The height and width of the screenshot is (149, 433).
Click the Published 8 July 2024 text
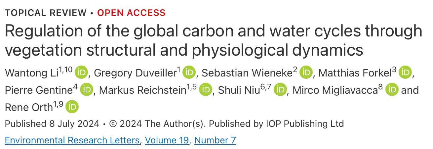coord(52,124)
